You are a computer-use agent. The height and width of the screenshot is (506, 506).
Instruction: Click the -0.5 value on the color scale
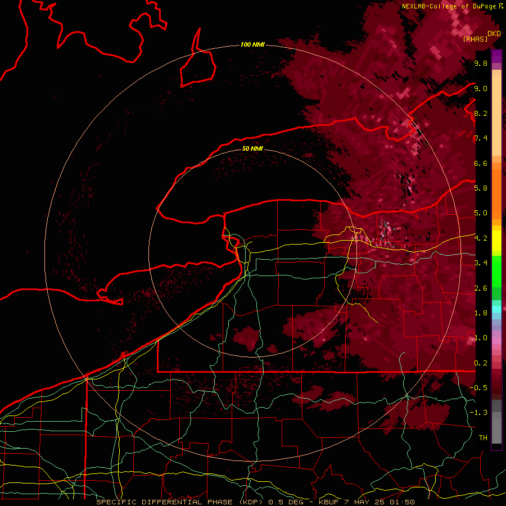[x=478, y=388]
